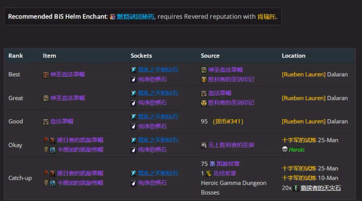Click 纯净恐惧石 gem icon in Catch-up row
Viewport: 362px width, 201px height.
pos(133,183)
